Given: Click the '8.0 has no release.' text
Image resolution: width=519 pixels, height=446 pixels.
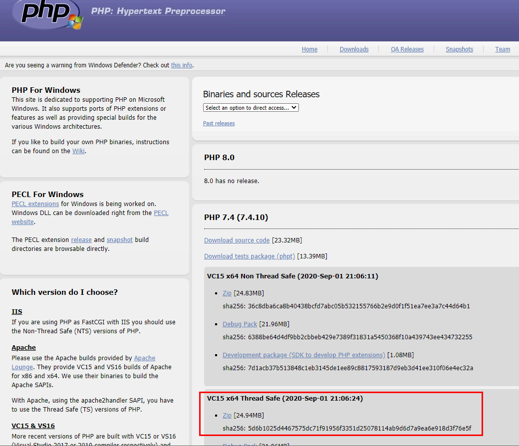Looking at the screenshot, I should pyautogui.click(x=232, y=181).
